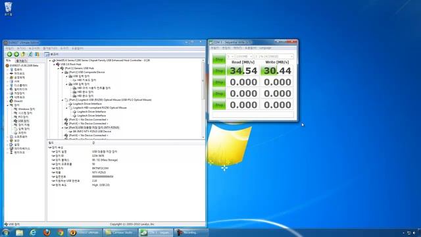Launch Firefox from the taskbar

click(47, 232)
